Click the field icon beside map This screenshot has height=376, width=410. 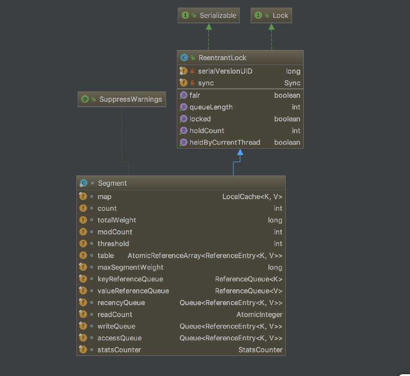[83, 196]
